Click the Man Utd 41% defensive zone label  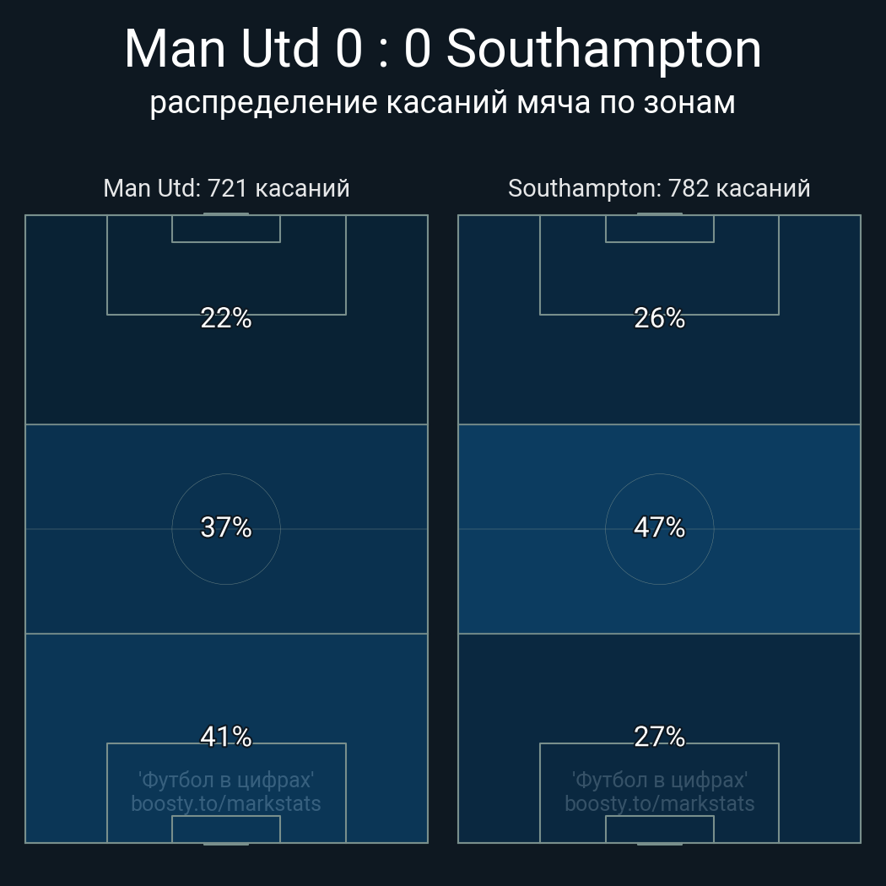[226, 737]
